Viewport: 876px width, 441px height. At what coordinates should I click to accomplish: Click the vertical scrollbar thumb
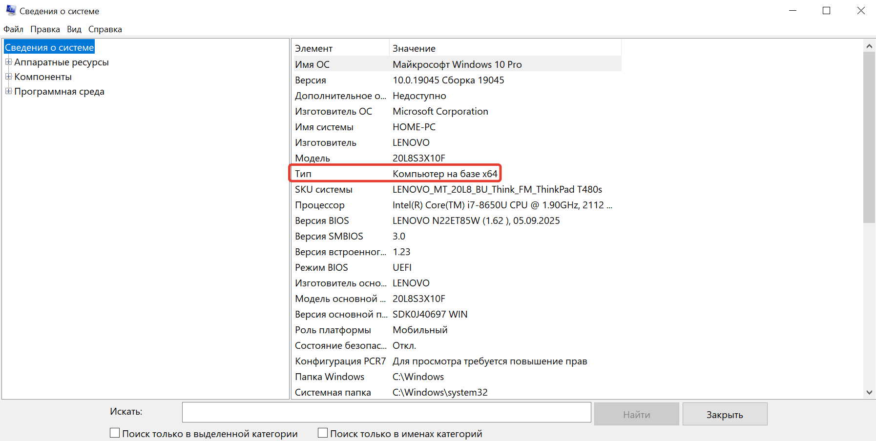[869, 138]
